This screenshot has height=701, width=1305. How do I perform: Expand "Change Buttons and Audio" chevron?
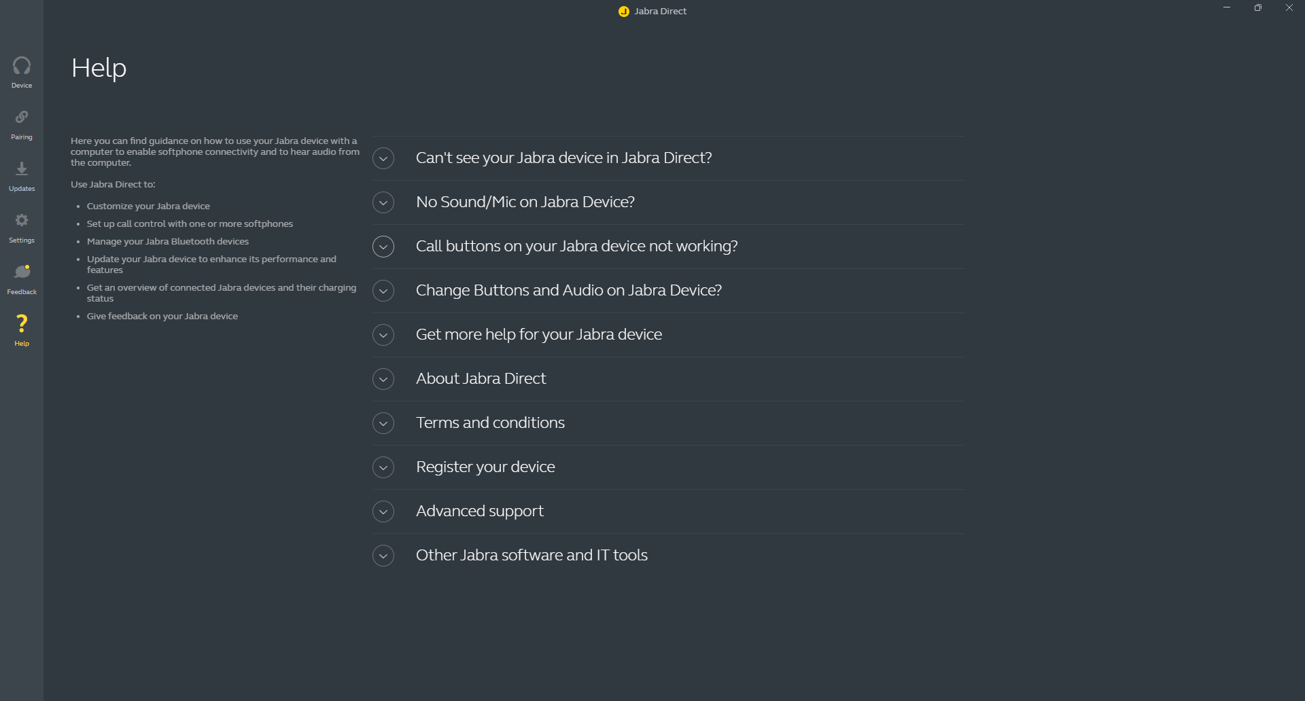click(x=383, y=291)
